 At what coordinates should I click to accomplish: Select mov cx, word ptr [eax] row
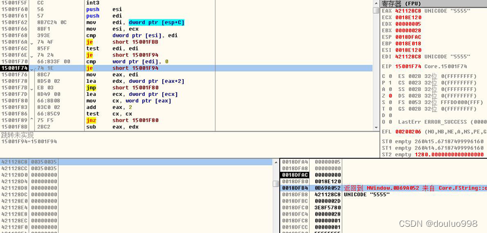186,101
